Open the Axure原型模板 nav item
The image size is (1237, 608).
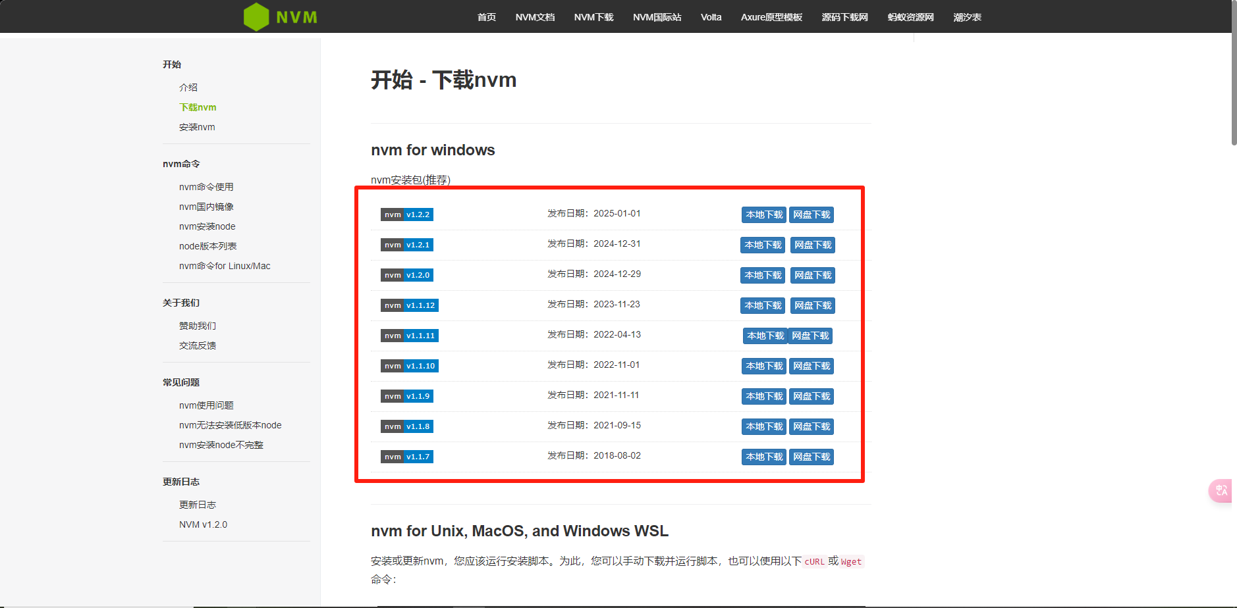click(x=771, y=17)
